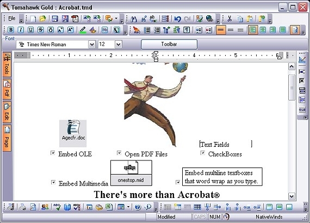Toggle Strikethrough formatting
The height and width of the screenshot is (223, 310).
coord(41,30)
